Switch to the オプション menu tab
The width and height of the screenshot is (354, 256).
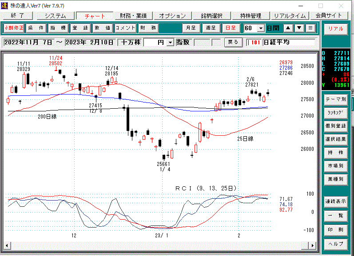coord(172,16)
